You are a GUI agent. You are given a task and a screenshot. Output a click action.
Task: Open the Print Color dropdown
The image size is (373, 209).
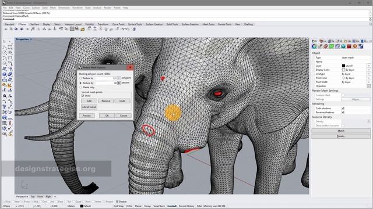pyautogui.click(x=369, y=78)
